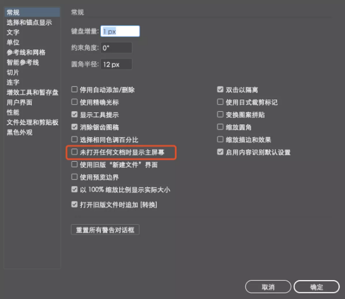
Task: Click the 约束角度 input field
Action: point(117,48)
